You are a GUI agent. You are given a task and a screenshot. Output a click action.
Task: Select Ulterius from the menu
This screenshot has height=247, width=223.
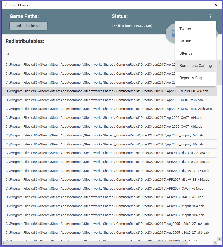click(x=196, y=53)
